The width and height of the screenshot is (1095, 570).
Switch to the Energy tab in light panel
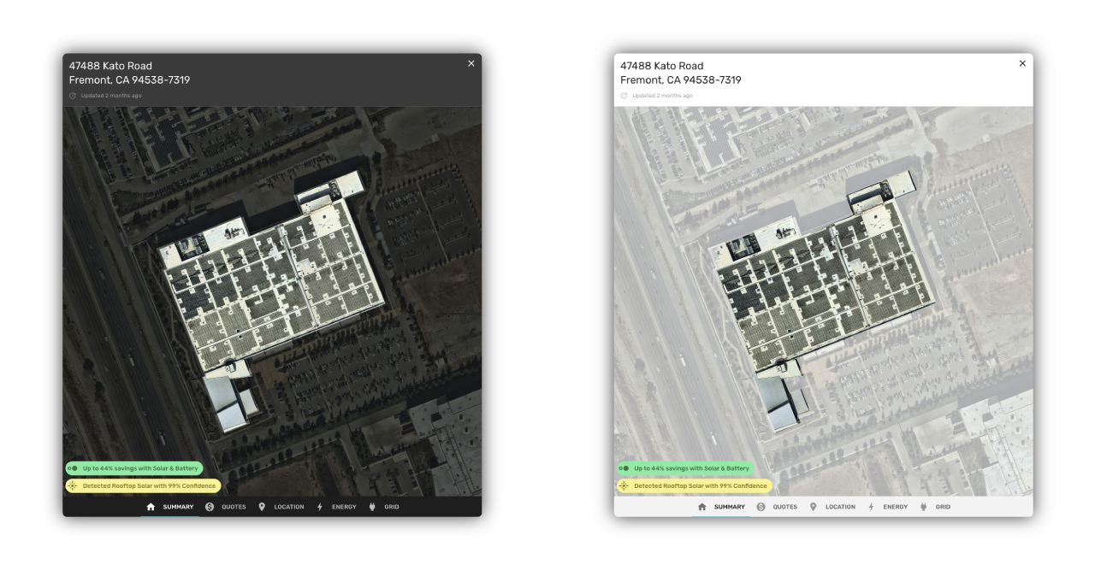888,507
